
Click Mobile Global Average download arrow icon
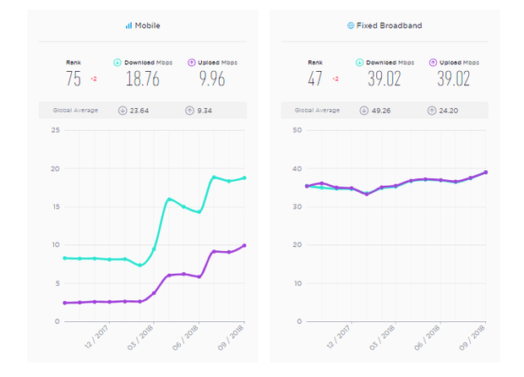click(125, 110)
